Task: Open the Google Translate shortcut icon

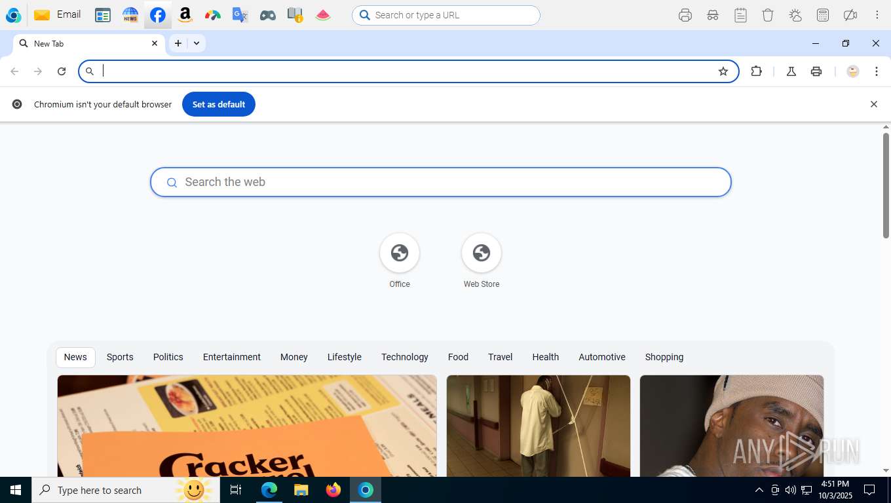Action: tap(240, 14)
